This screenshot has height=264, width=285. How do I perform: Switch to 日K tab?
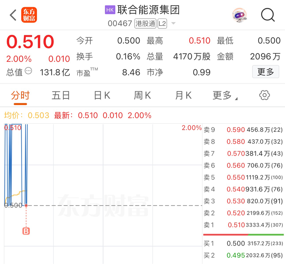102,95
